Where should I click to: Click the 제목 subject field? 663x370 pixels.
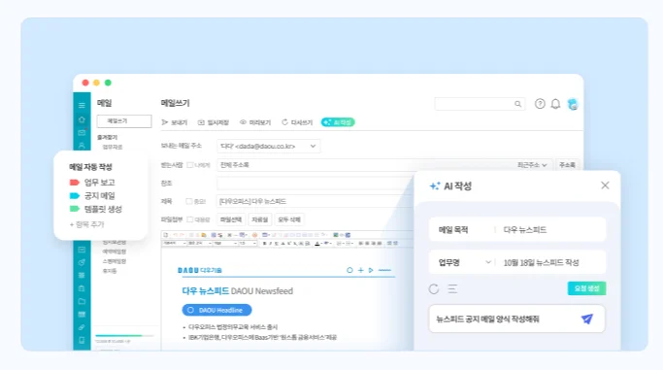tap(315, 201)
